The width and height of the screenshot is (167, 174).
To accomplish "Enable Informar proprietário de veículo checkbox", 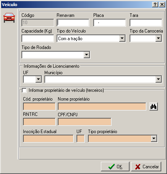I will [x=24, y=90].
